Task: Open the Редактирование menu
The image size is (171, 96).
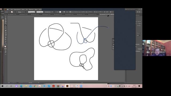Action: point(17,10)
